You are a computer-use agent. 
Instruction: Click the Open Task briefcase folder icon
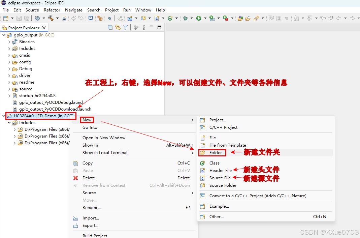click(x=248, y=19)
